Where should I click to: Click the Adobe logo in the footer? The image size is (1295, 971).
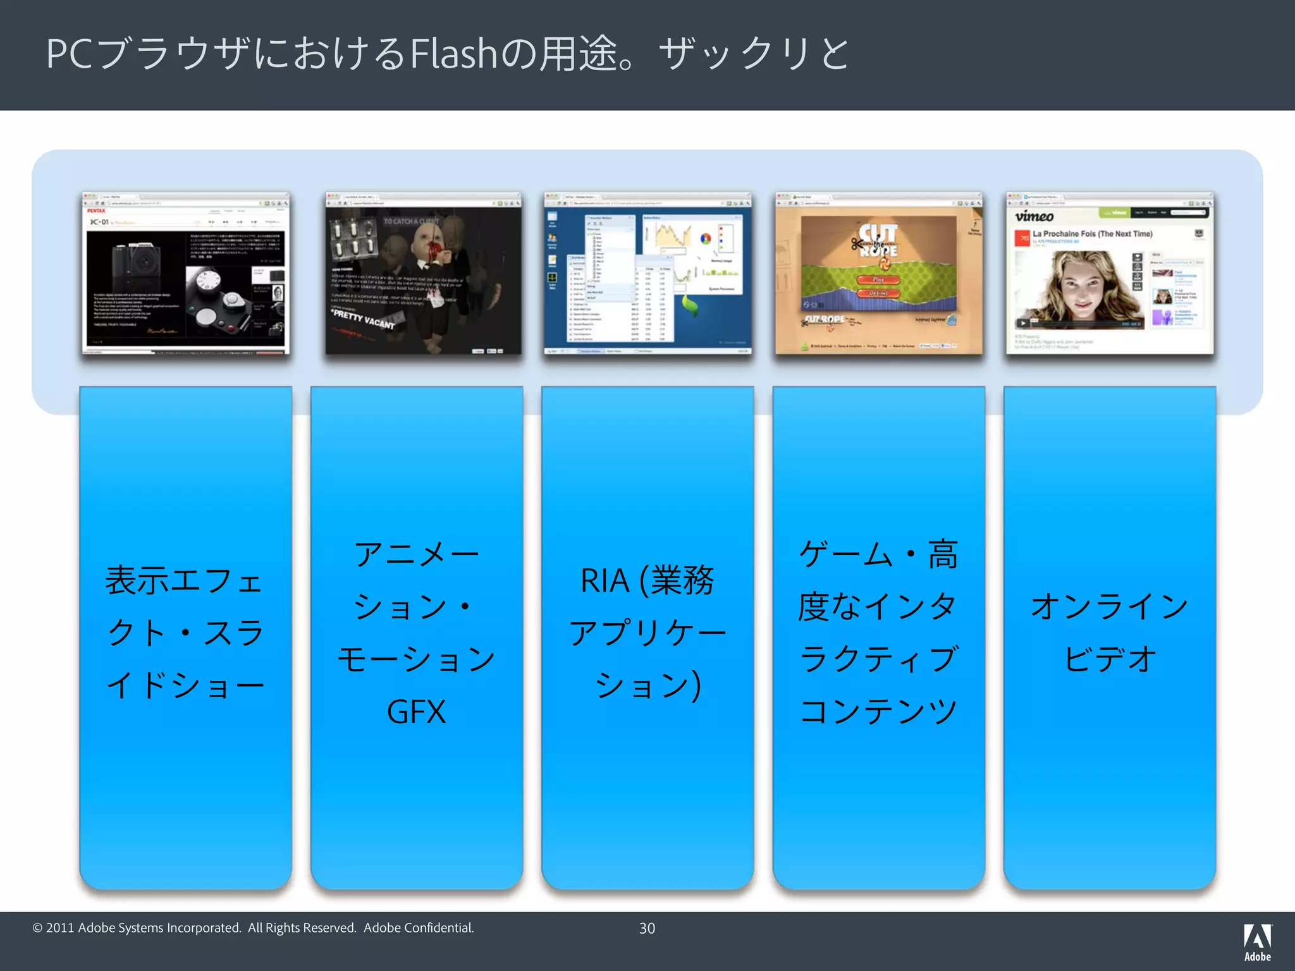tap(1258, 943)
